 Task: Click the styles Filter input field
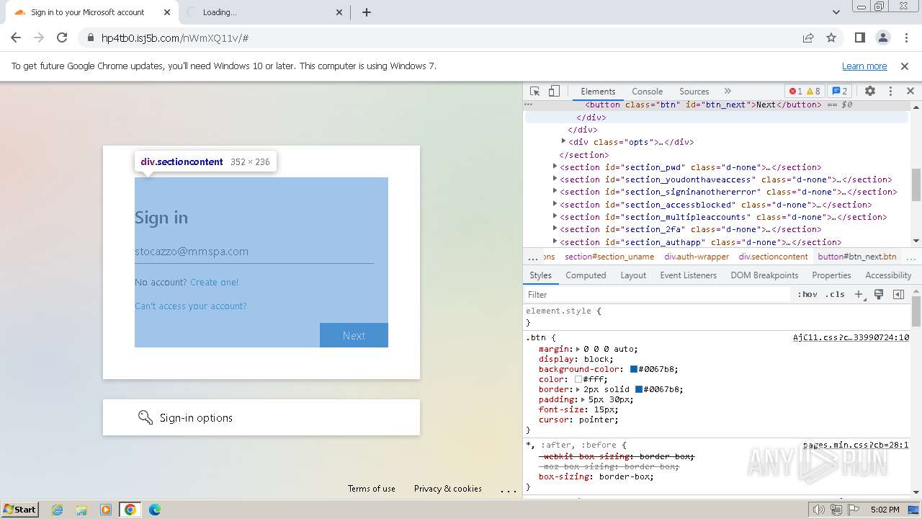[x=658, y=294]
